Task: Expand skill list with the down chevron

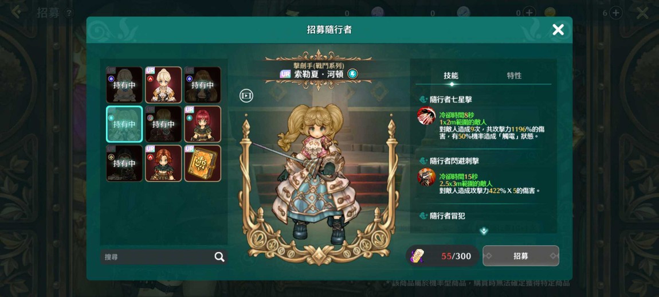Action: 484,230
